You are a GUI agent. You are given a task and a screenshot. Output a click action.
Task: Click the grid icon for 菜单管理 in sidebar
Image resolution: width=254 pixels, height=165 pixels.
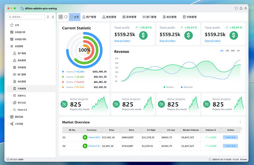pyautogui.click(x=15, y=67)
